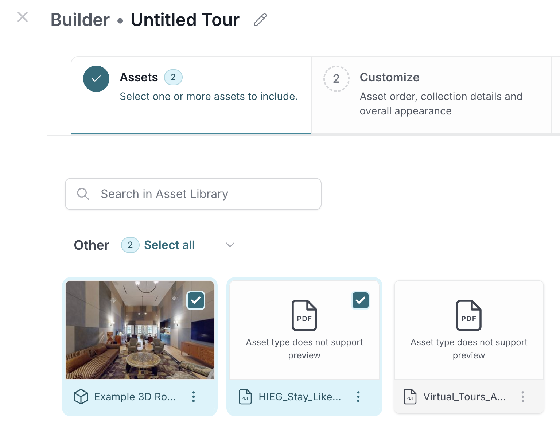Click the Select all link

coord(170,245)
